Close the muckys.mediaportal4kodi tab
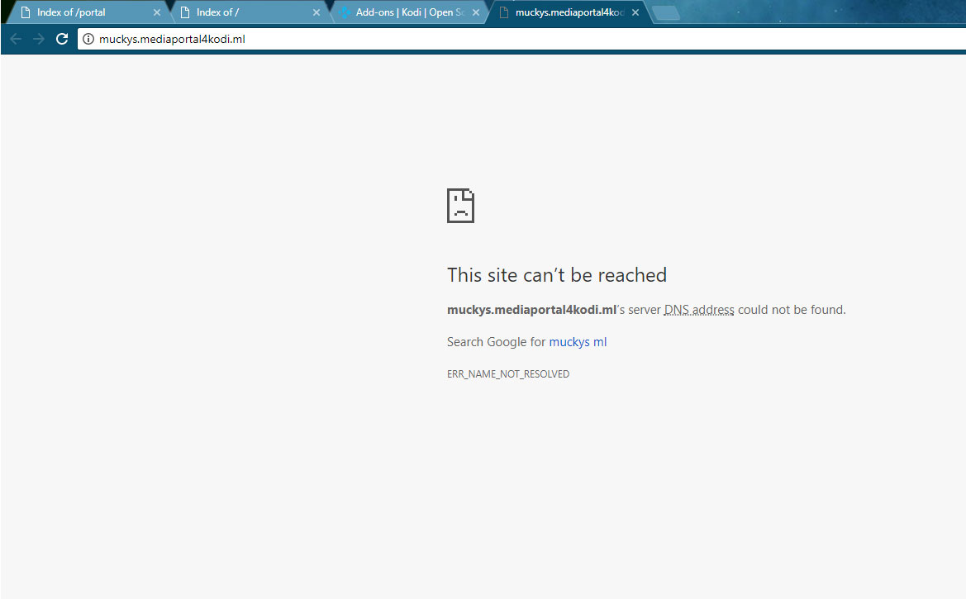The width and height of the screenshot is (966, 599). (x=635, y=12)
